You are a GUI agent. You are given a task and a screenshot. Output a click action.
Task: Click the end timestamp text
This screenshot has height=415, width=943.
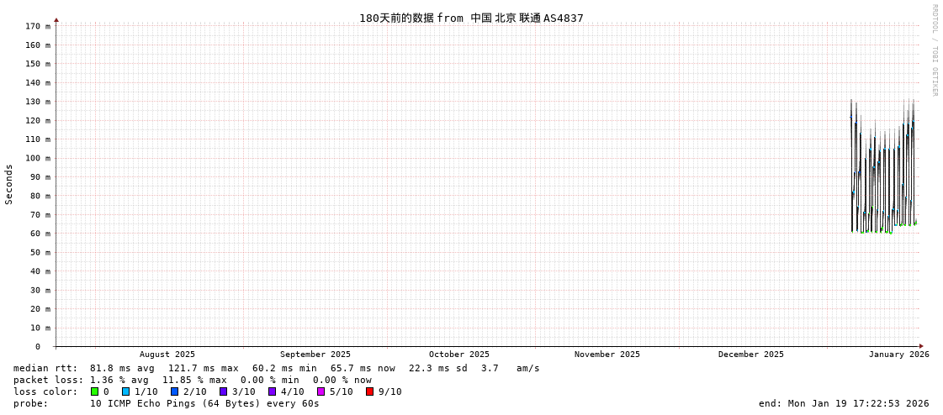(x=845, y=403)
